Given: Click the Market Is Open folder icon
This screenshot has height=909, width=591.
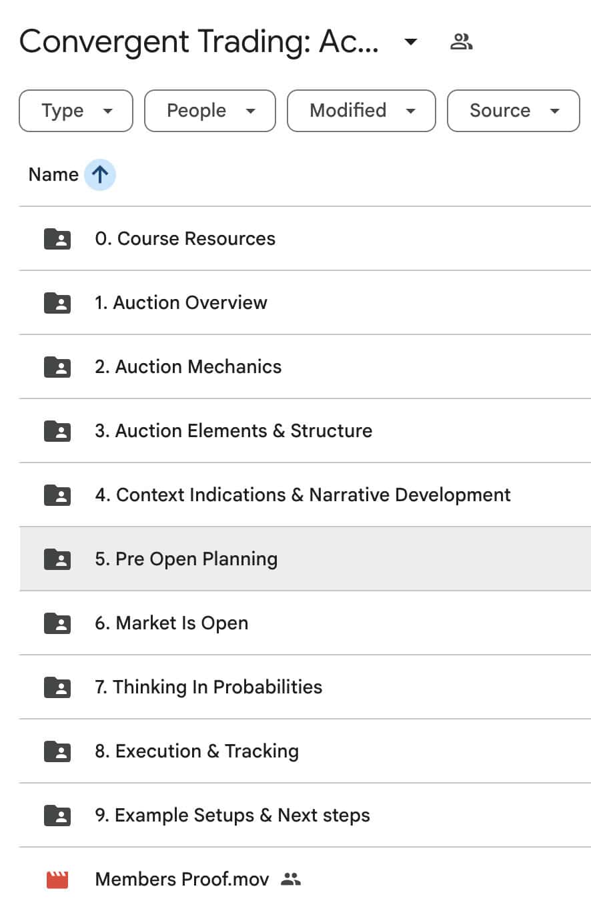Looking at the screenshot, I should [57, 623].
